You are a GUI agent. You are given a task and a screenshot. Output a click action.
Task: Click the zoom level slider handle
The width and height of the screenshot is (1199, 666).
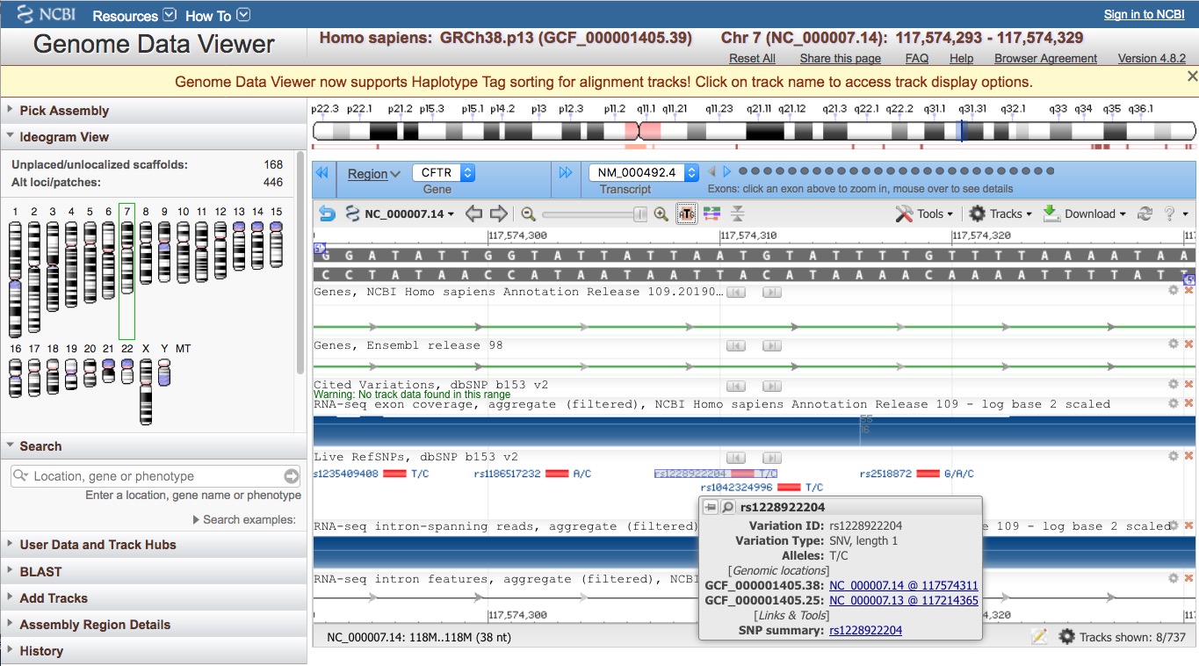(x=641, y=214)
